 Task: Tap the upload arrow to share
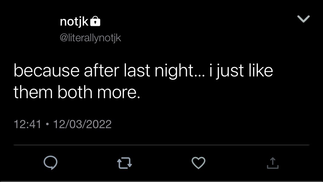272,163
